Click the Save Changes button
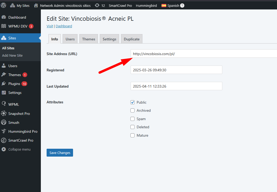Screen dimensions: 277x192 (x=60, y=153)
